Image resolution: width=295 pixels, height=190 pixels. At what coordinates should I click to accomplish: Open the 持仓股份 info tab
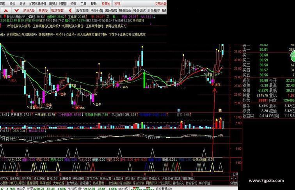[x=191, y=183]
